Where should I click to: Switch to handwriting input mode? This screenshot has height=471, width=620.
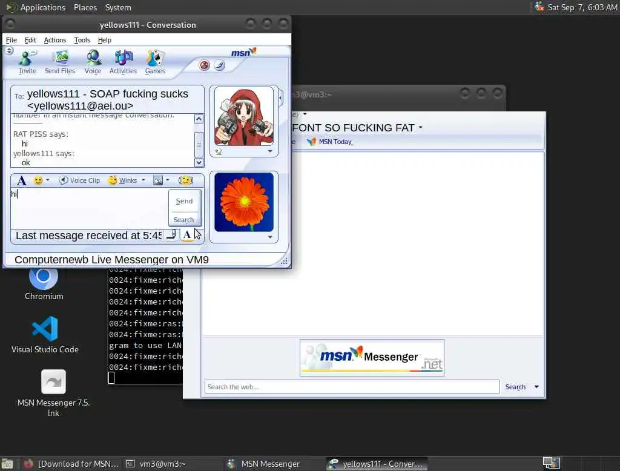click(x=171, y=235)
